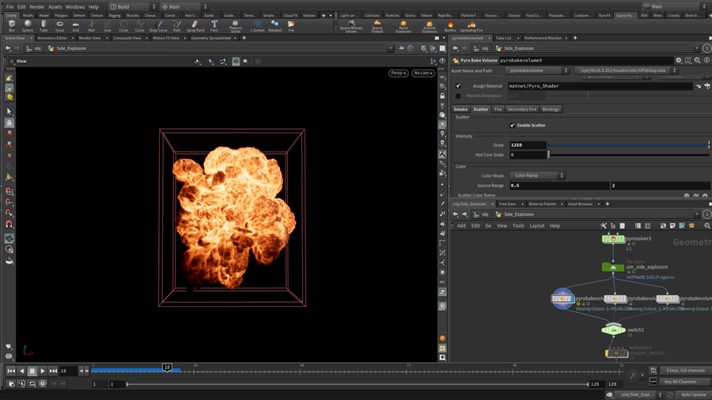Switch to the Geometry Spreadsheet tab
The image size is (712, 400).
click(210, 38)
